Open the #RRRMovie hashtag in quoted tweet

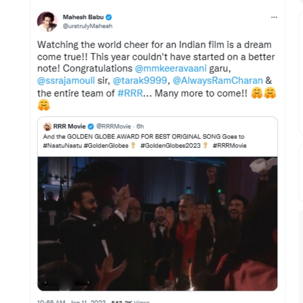(230, 145)
